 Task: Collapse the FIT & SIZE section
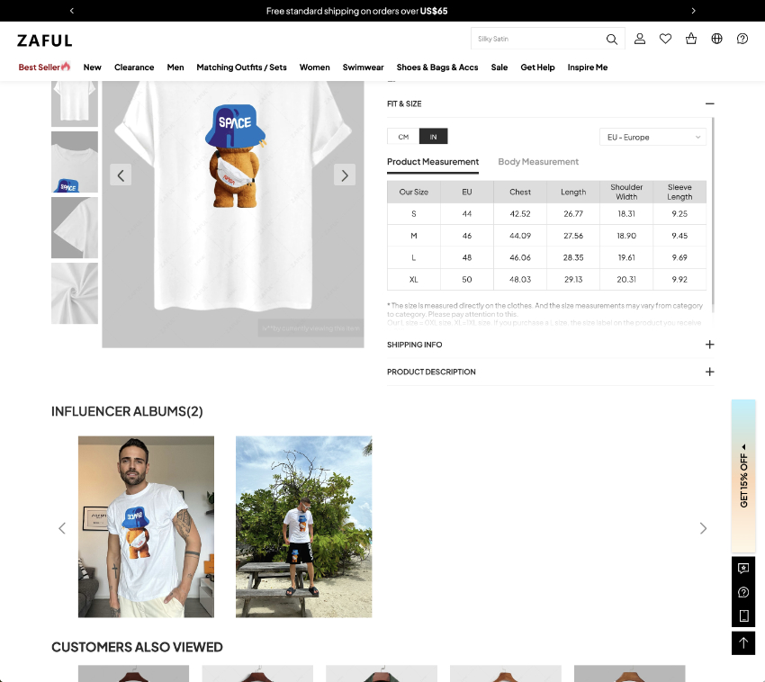tap(709, 103)
